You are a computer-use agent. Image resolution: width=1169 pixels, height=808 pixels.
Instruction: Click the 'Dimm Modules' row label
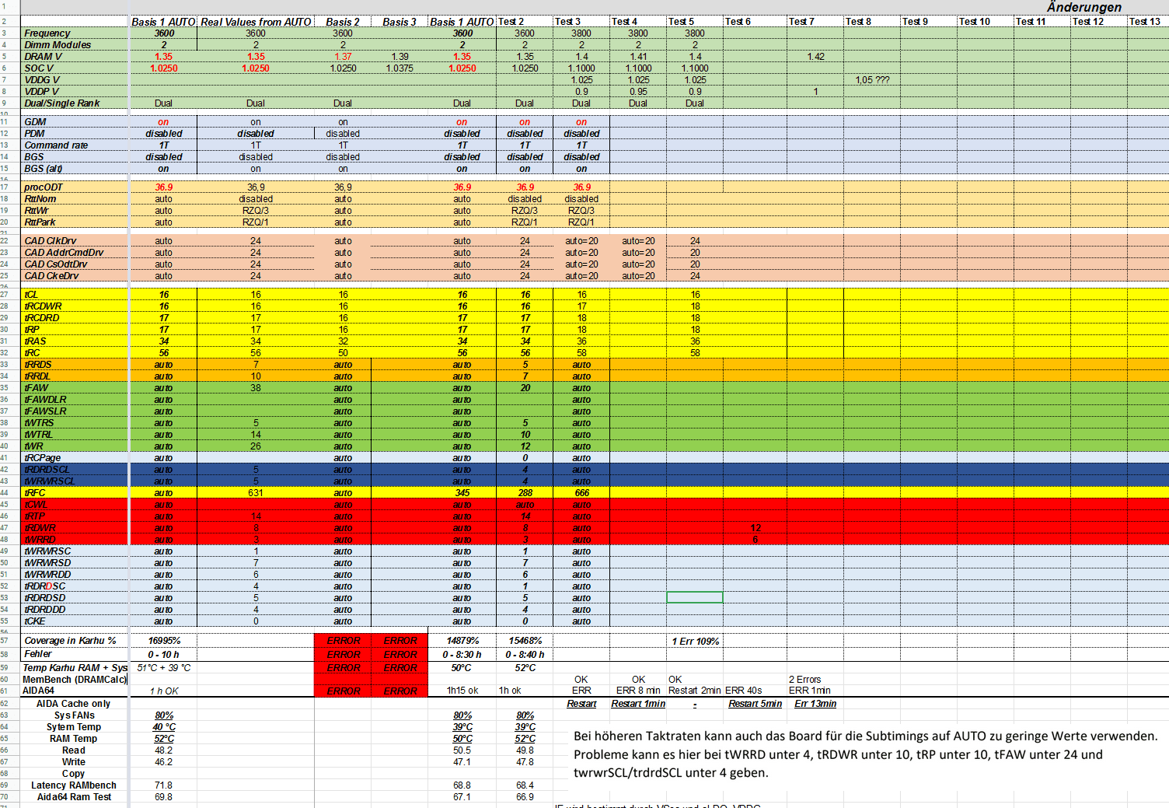tap(58, 45)
